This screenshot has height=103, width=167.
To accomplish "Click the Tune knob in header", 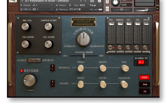I will pyautogui.click(x=115, y=2).
